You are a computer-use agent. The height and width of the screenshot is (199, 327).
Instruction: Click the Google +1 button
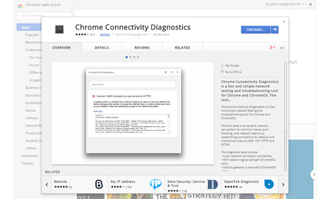click(x=272, y=47)
